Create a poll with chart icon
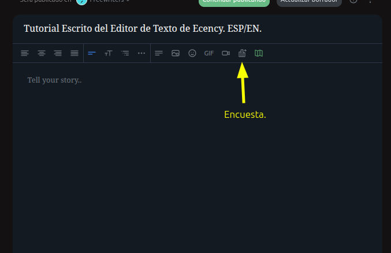Image resolution: width=391 pixels, height=253 pixels. 242,53
